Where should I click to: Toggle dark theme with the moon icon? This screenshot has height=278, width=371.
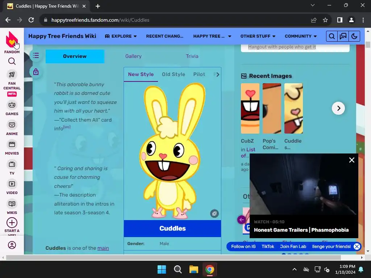tap(354, 36)
